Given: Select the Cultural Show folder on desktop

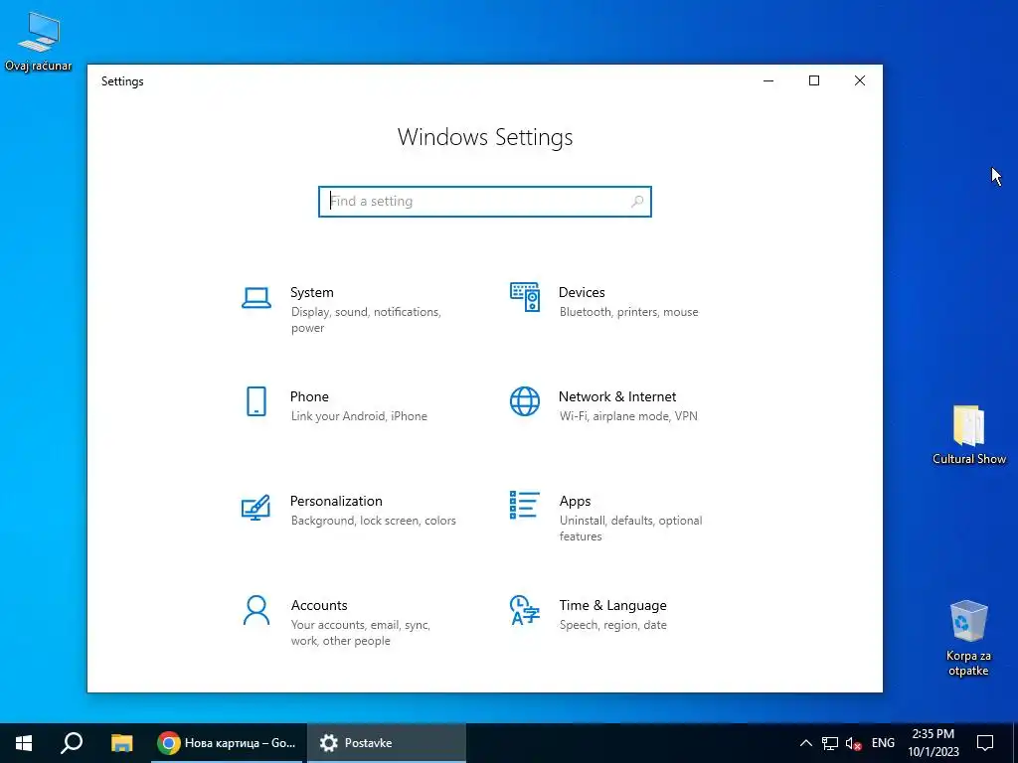Looking at the screenshot, I should point(969,435).
